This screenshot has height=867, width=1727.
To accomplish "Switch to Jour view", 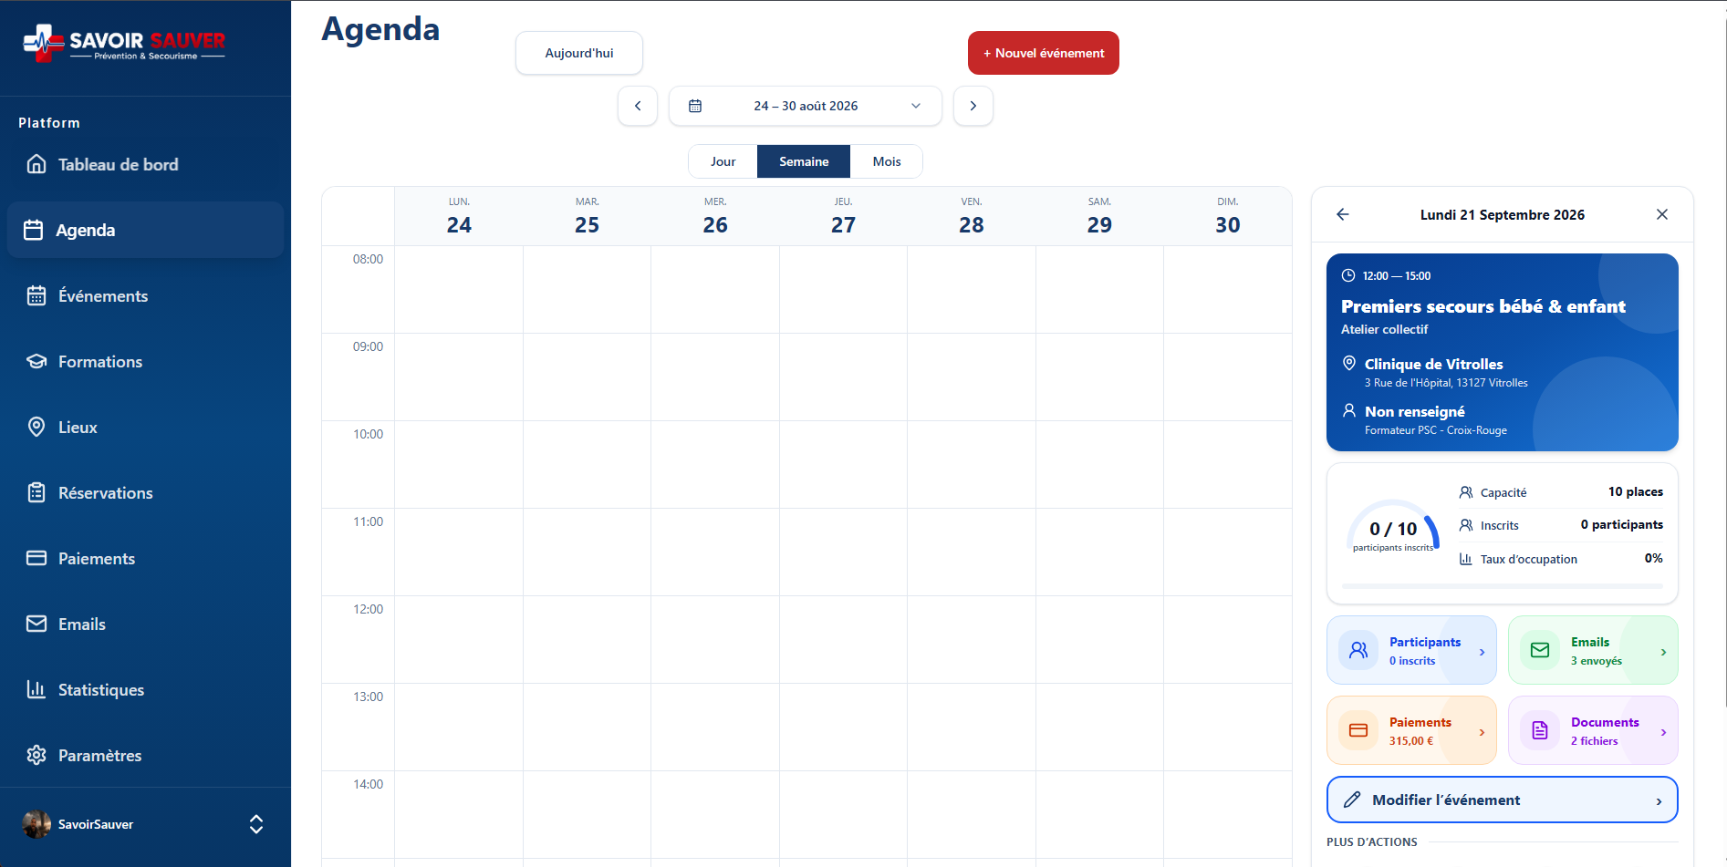I will [x=723, y=161].
